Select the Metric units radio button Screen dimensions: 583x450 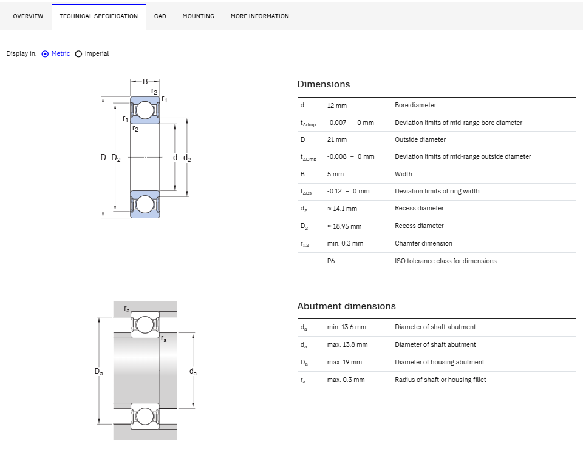coord(45,54)
